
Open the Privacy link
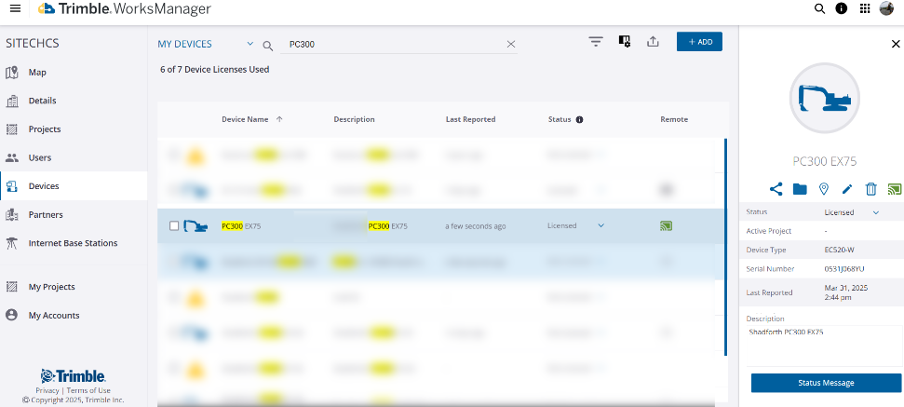pyautogui.click(x=47, y=390)
